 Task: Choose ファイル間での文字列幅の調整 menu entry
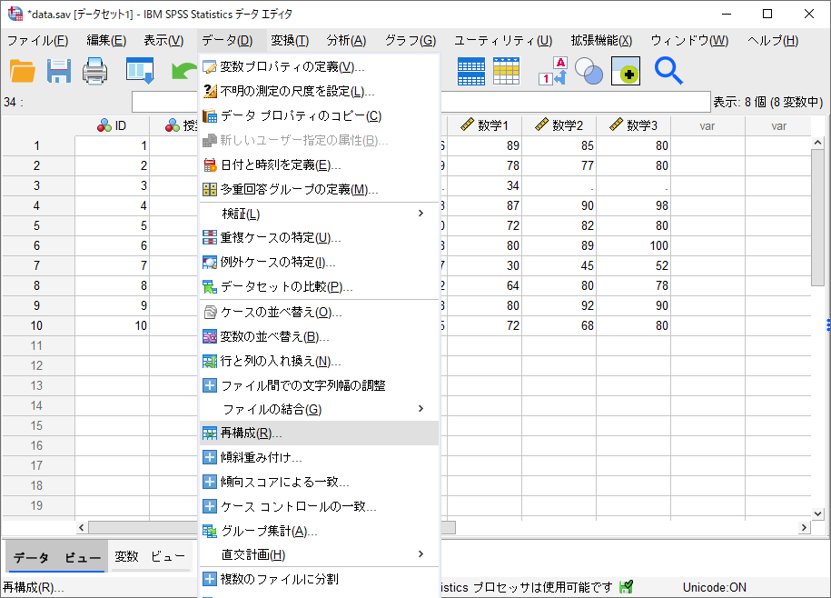coord(319,385)
